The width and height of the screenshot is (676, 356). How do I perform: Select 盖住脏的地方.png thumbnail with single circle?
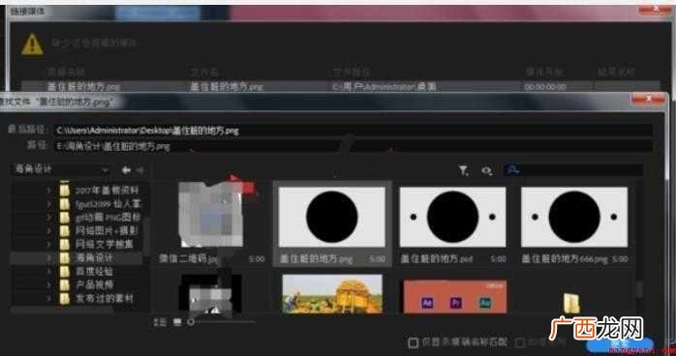click(x=332, y=217)
